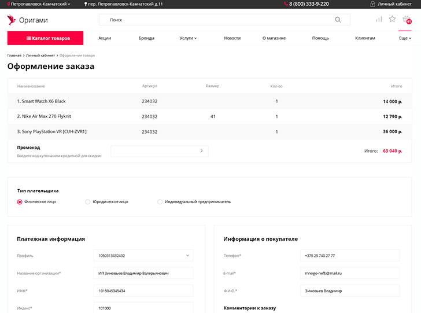Click item 1. Smart Watch X6 Black
421x313 pixels.
coord(42,101)
